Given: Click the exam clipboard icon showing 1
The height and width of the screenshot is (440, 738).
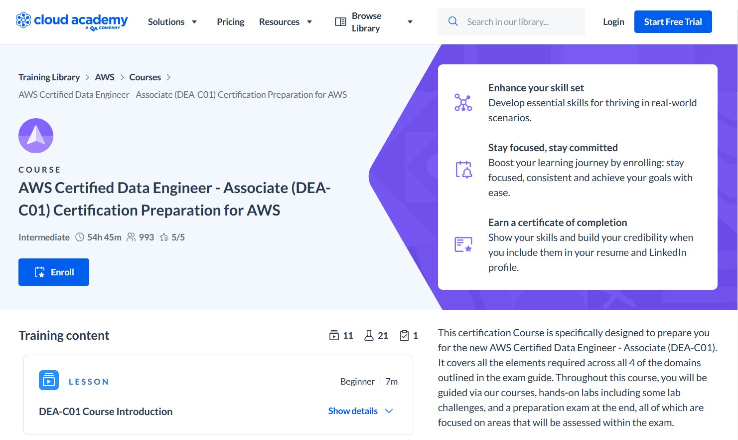Looking at the screenshot, I should click(404, 335).
